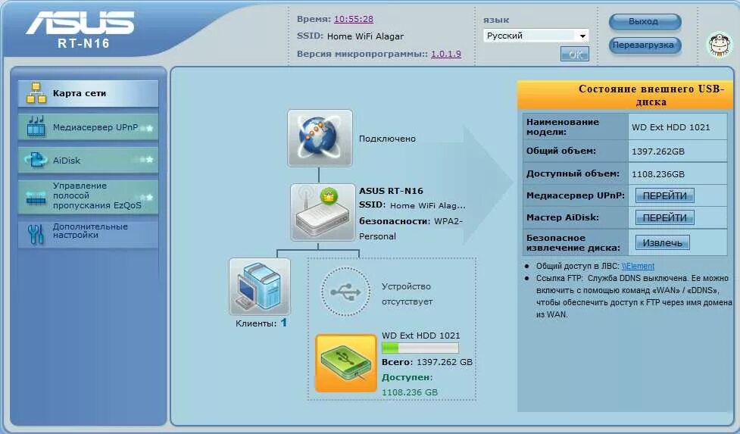Click total volume value 1397.262GB in table
Viewport: 740px width, 434px height.
[x=658, y=151]
